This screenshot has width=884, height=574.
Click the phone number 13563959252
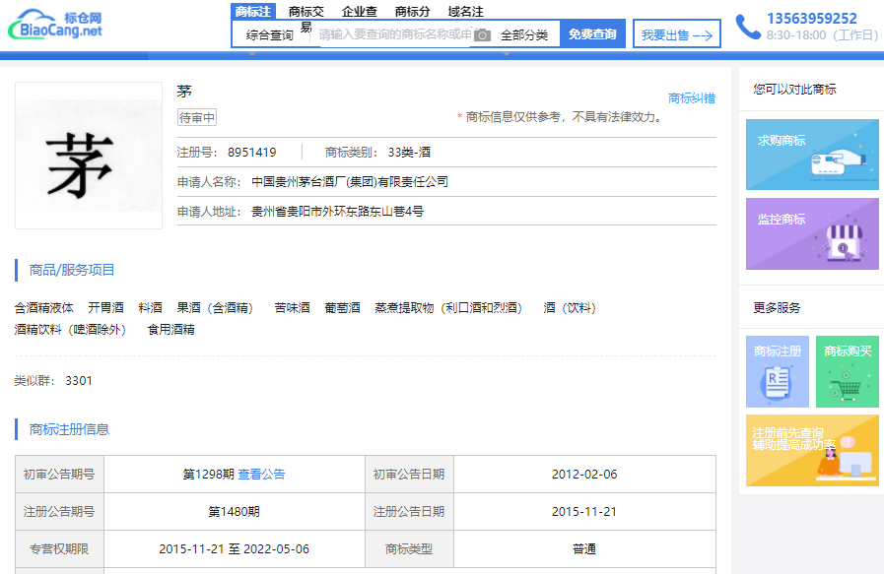point(812,19)
